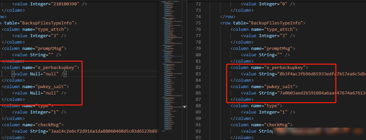This screenshot has width=366, height=140.
Task: Click value Integer="3" in left pane
Action: pyautogui.click(x=39, y=36)
